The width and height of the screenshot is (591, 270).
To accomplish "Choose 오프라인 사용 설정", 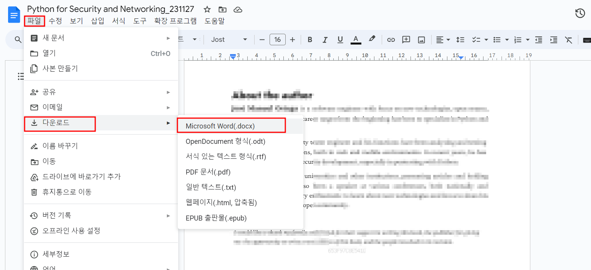I will [x=101, y=231].
